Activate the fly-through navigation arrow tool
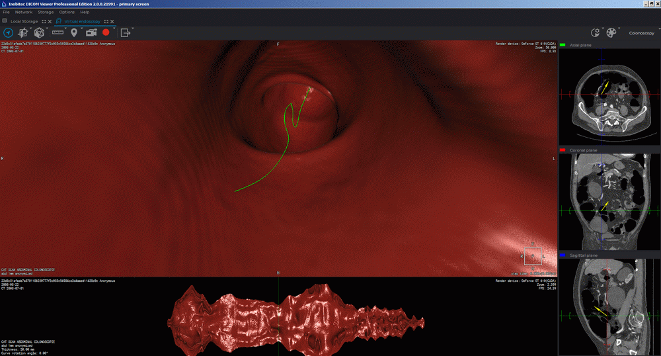The width and height of the screenshot is (661, 356). point(9,32)
